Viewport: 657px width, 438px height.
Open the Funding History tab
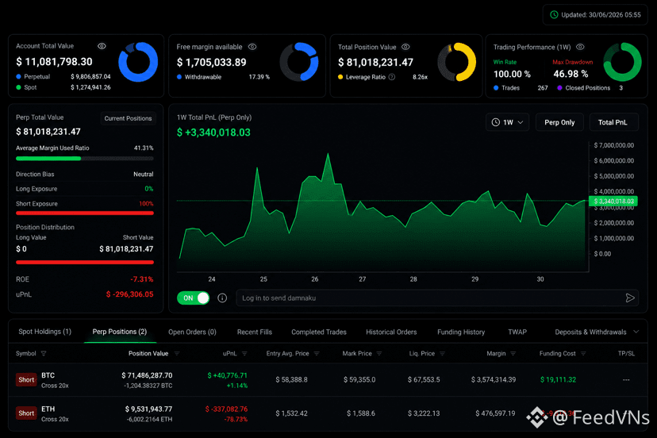coord(461,332)
